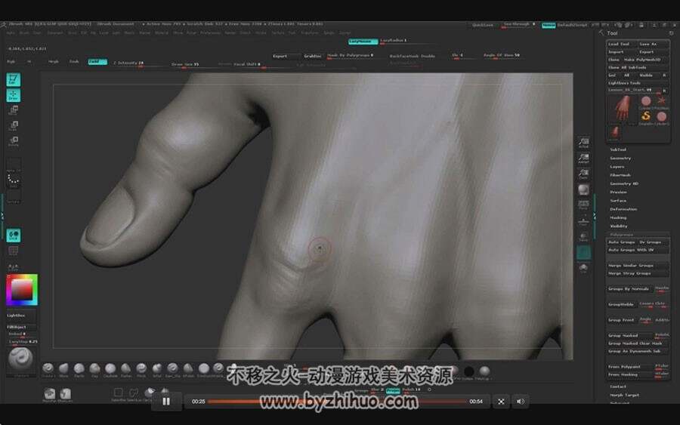Mute the video with speaker icon
Viewport: 680px width, 425px height.
click(x=521, y=402)
